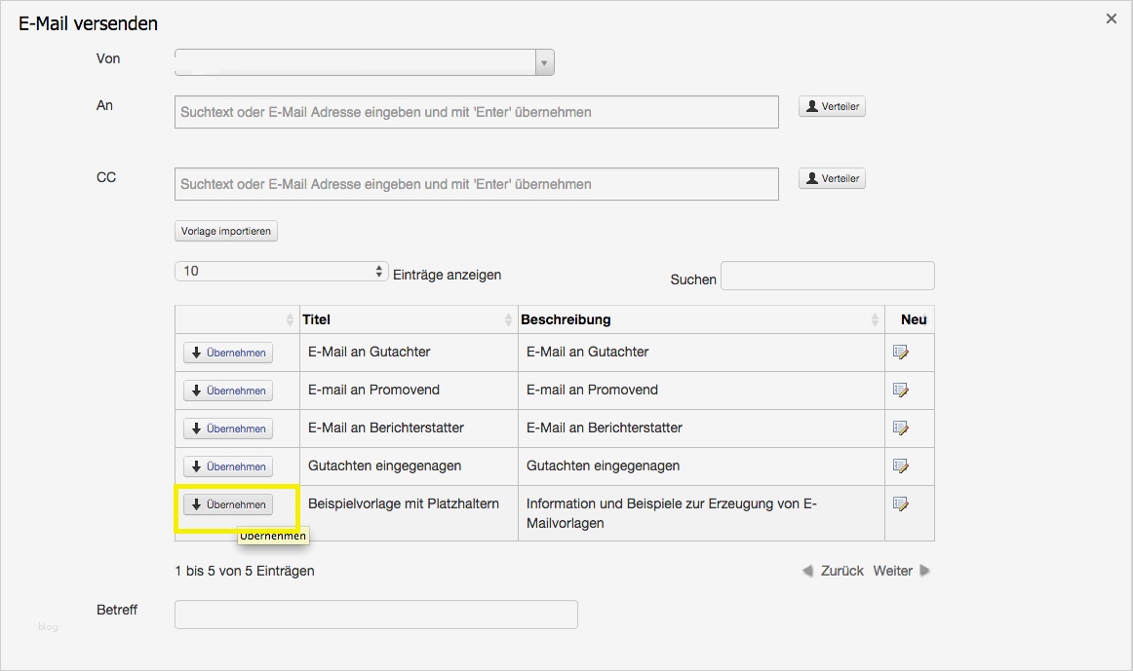Click the An recipient input field

(476, 112)
